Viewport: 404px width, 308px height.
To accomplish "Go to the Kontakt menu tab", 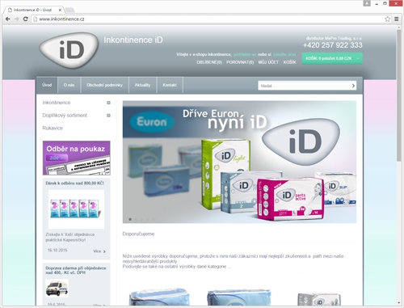I will (x=170, y=85).
